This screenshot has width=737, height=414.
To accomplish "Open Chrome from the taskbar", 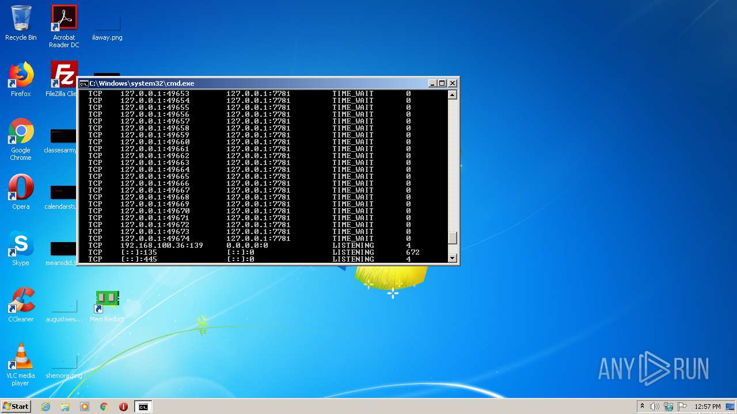I will click(104, 407).
